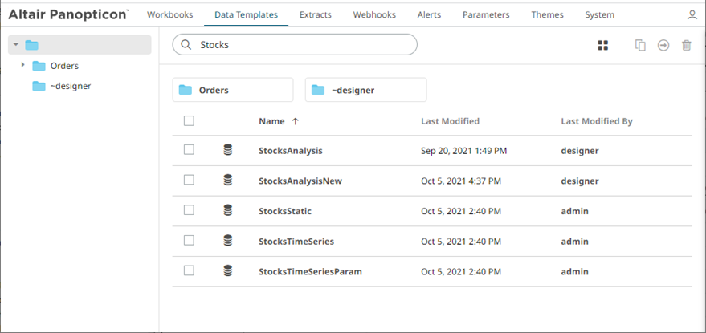Image resolution: width=706 pixels, height=333 pixels.
Task: Click the search magnifier icon
Action: pyautogui.click(x=186, y=45)
